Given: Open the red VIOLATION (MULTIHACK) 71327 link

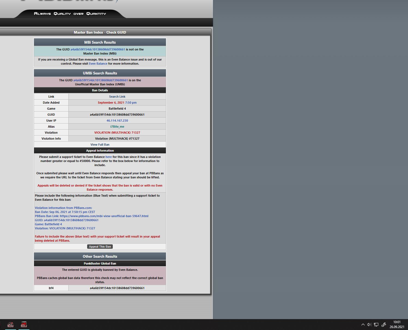Looking at the screenshot, I should [117, 133].
